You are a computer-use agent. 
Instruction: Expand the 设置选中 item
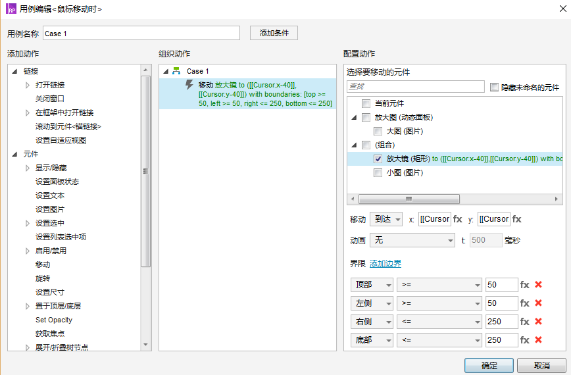(28, 224)
